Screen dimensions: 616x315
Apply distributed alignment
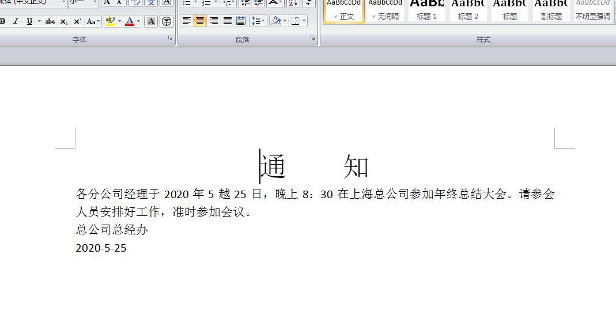[x=241, y=20]
